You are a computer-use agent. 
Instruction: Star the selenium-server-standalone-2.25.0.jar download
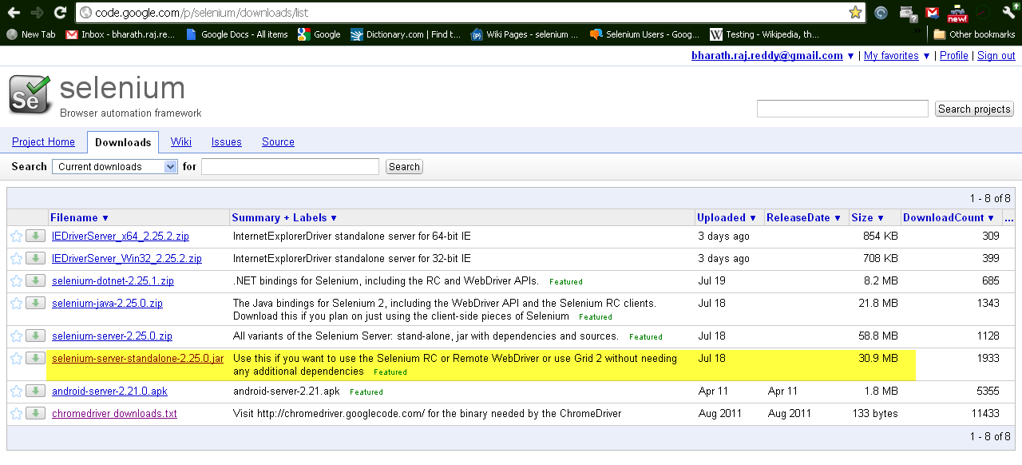click(x=16, y=359)
